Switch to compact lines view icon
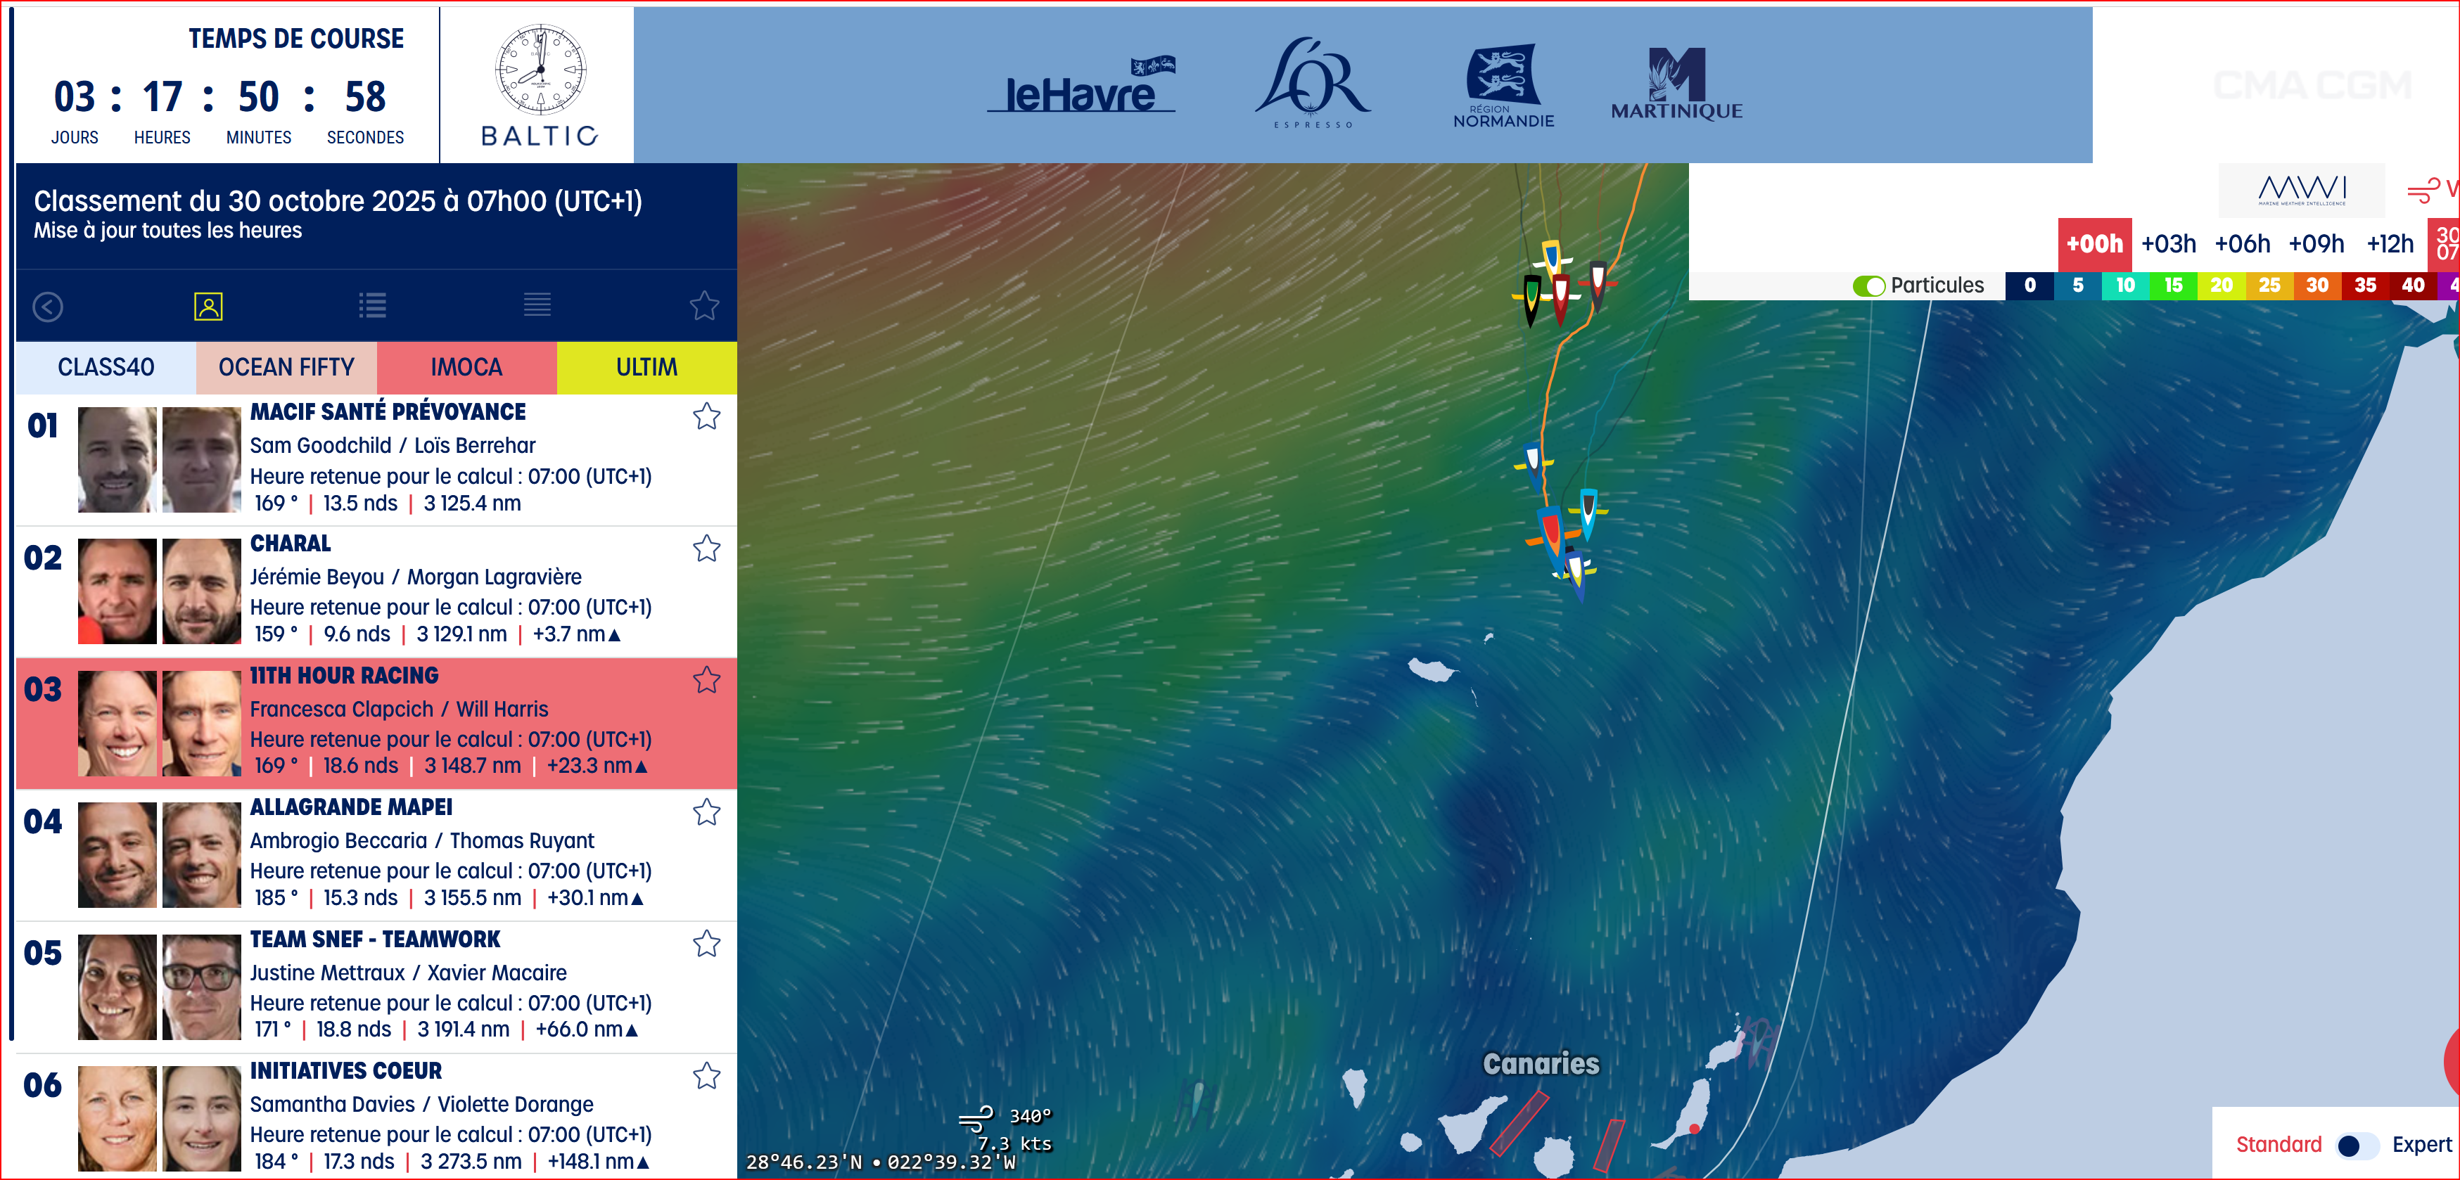The image size is (2460, 1180). coord(537,305)
